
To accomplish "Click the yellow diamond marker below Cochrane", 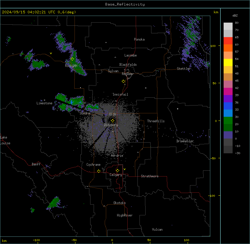I will tap(99, 171).
